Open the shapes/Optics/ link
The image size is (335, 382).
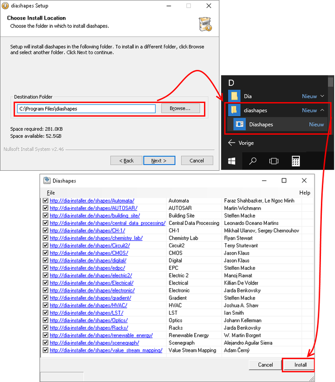[89, 321]
